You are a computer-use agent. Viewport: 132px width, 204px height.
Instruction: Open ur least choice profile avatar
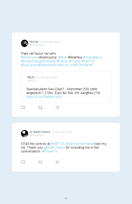point(25,134)
